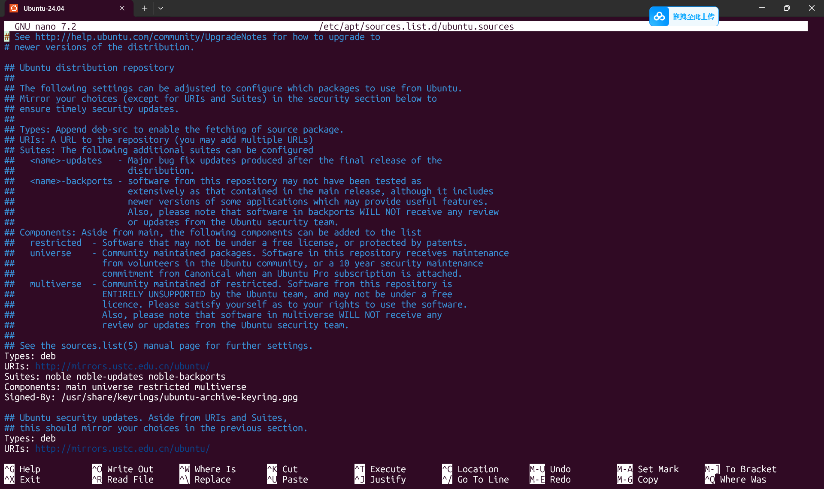Open the new tab profile dropdown chevron
824x489 pixels.
pos(161,8)
